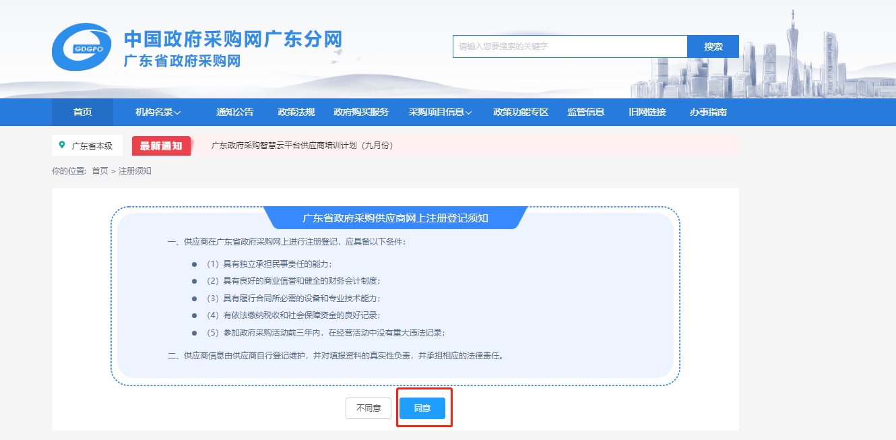The height and width of the screenshot is (440, 896).
Task: Focus the keyword search input field
Action: [570, 46]
